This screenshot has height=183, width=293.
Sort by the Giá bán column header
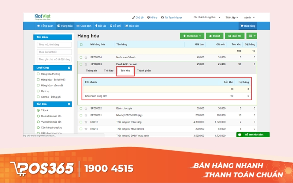point(200,44)
